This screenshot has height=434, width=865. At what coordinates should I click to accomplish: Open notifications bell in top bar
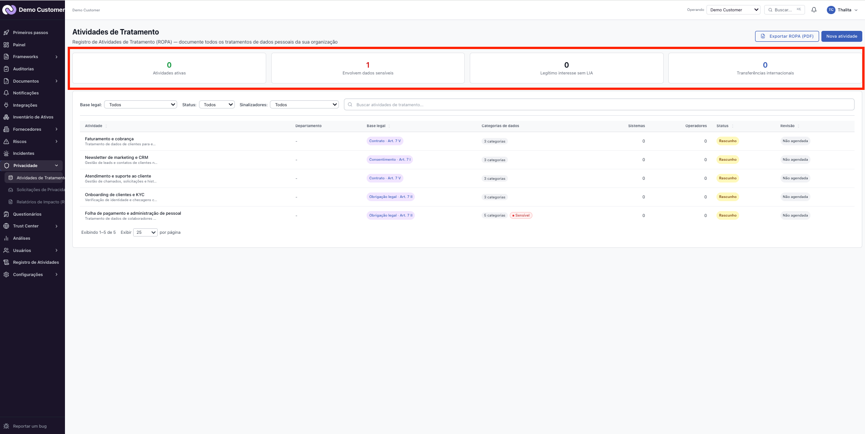click(x=814, y=10)
